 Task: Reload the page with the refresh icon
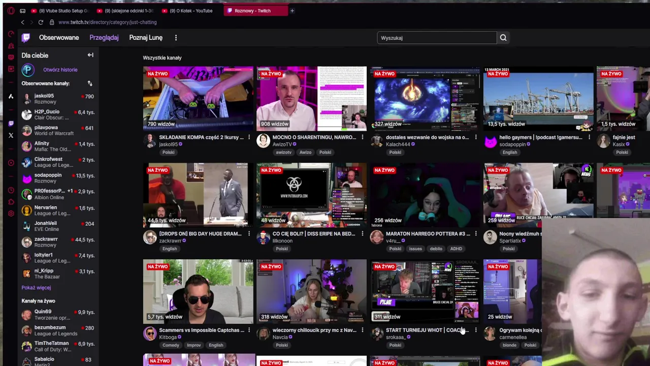[x=41, y=22]
